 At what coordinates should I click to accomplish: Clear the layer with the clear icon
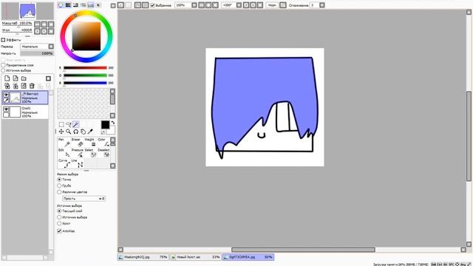point(24,86)
